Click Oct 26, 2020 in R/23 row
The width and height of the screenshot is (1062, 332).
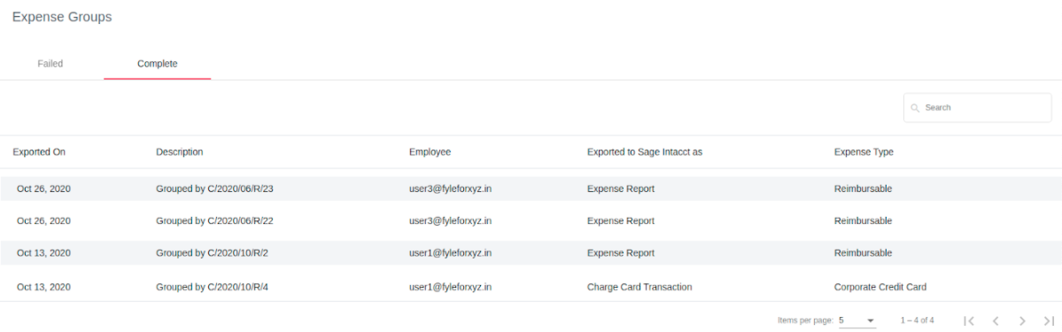[44, 189]
